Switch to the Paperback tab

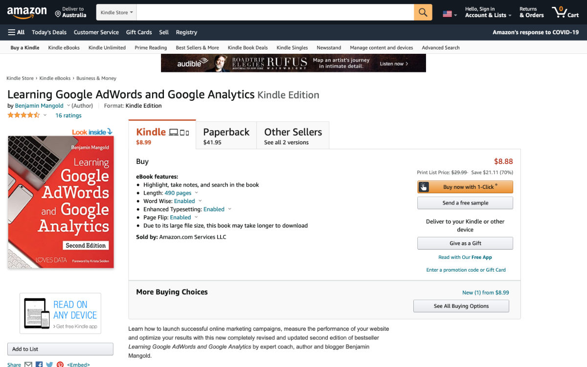(226, 135)
